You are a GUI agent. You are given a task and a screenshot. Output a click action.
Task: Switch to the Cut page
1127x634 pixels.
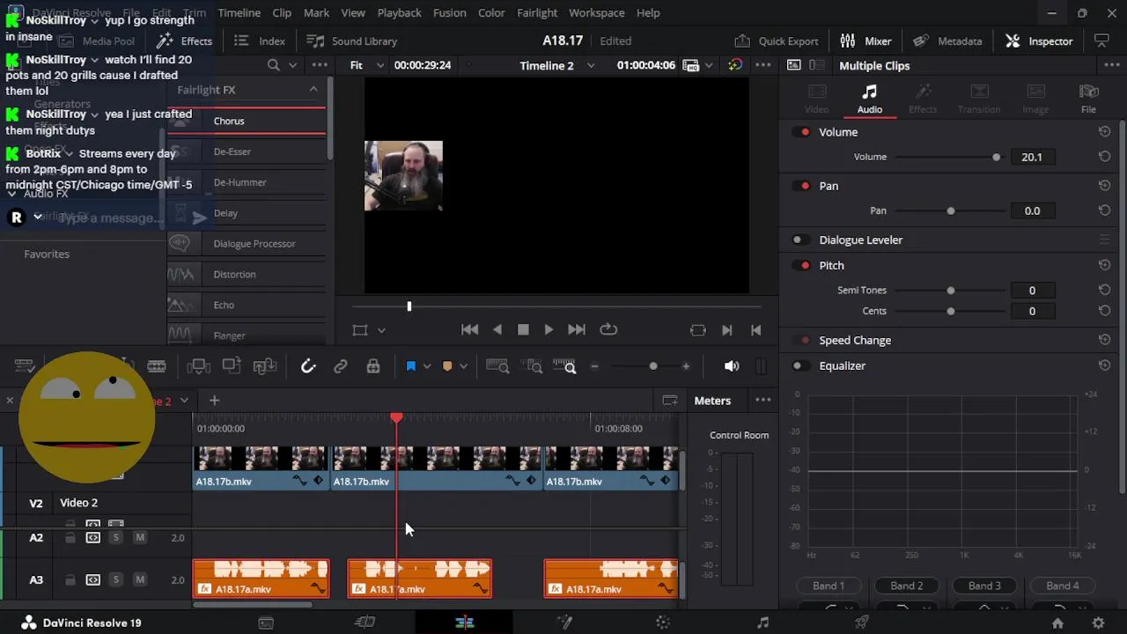pyautogui.click(x=365, y=623)
